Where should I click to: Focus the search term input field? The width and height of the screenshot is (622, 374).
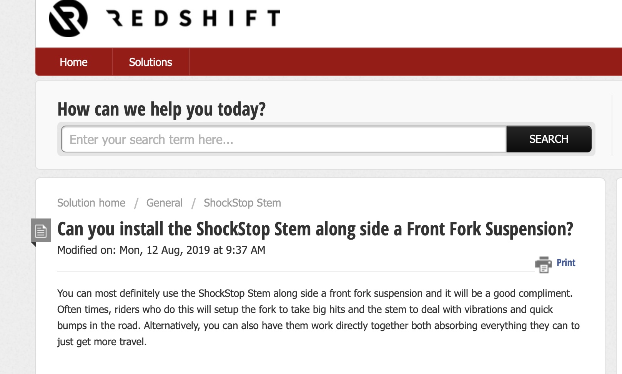[284, 139]
